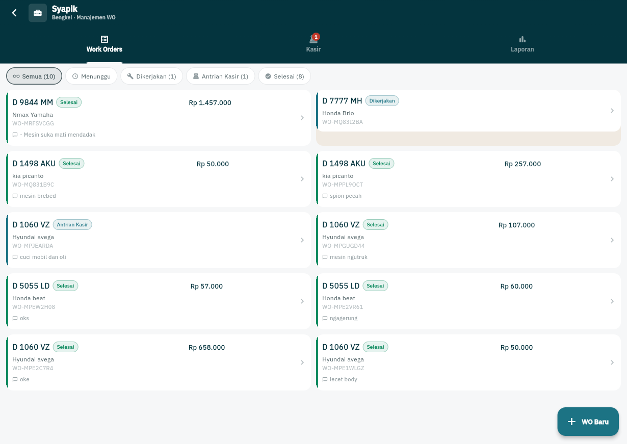Image resolution: width=627 pixels, height=444 pixels.
Task: Click amount Rp 57.000
Action: tap(206, 286)
